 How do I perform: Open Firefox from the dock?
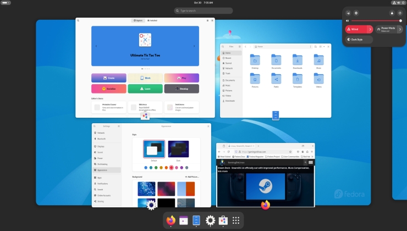(170, 221)
